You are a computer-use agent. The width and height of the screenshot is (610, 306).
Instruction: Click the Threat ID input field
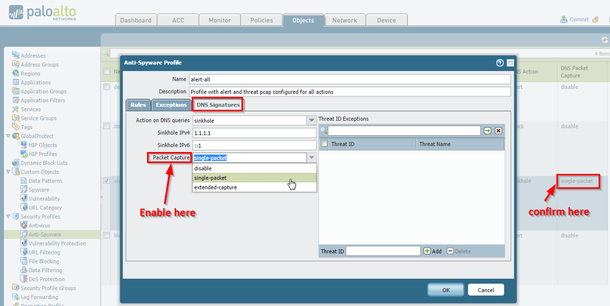click(x=383, y=251)
